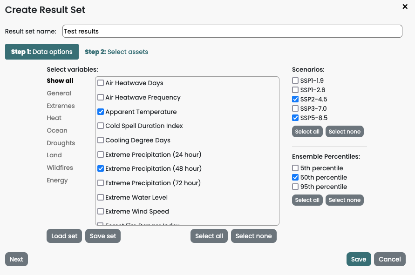Check the Cold Spell Duration Index checkbox
415x275 pixels.
(101, 126)
